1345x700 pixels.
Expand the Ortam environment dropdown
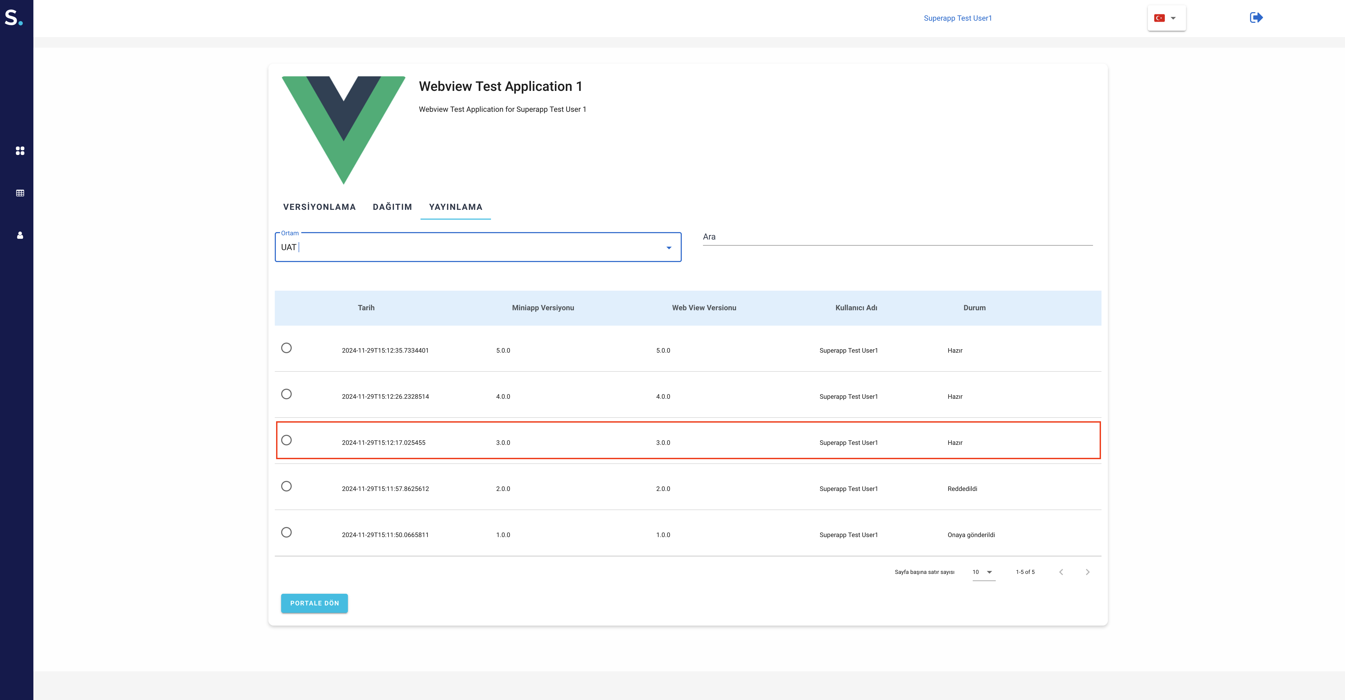(x=668, y=248)
